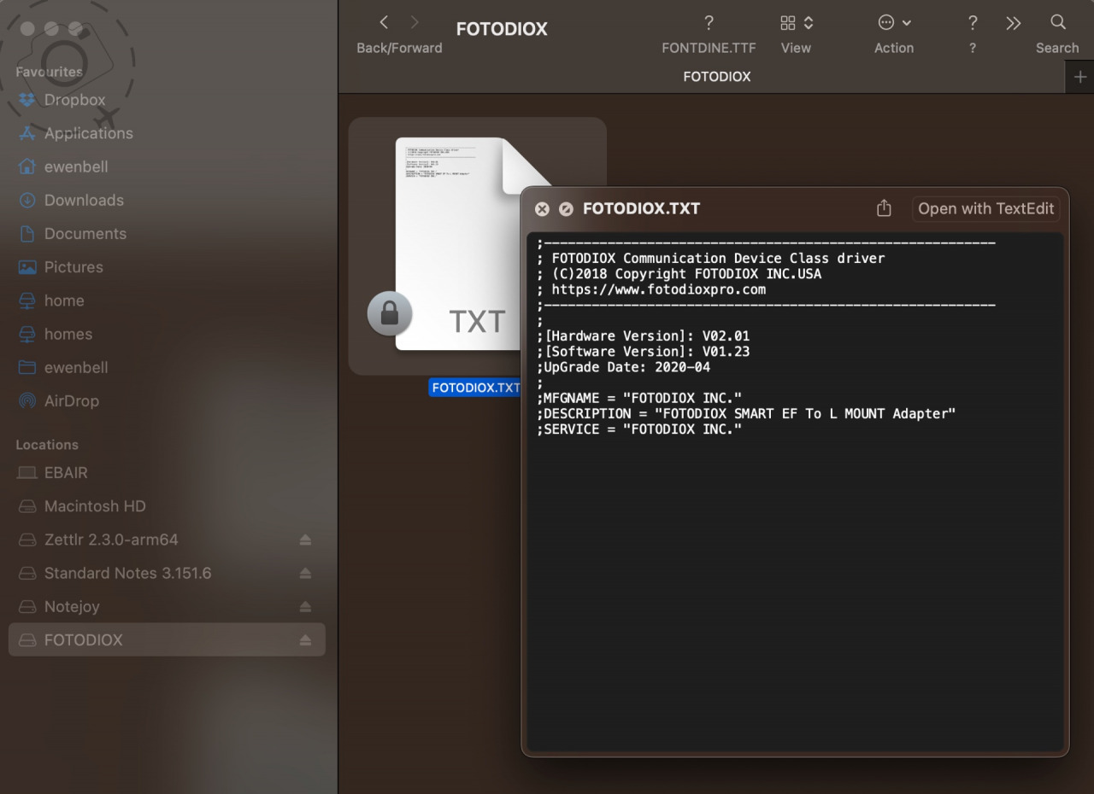Share FOTODIOX.TXT from Quick Look
This screenshot has width=1094, height=794.
pyautogui.click(x=885, y=208)
